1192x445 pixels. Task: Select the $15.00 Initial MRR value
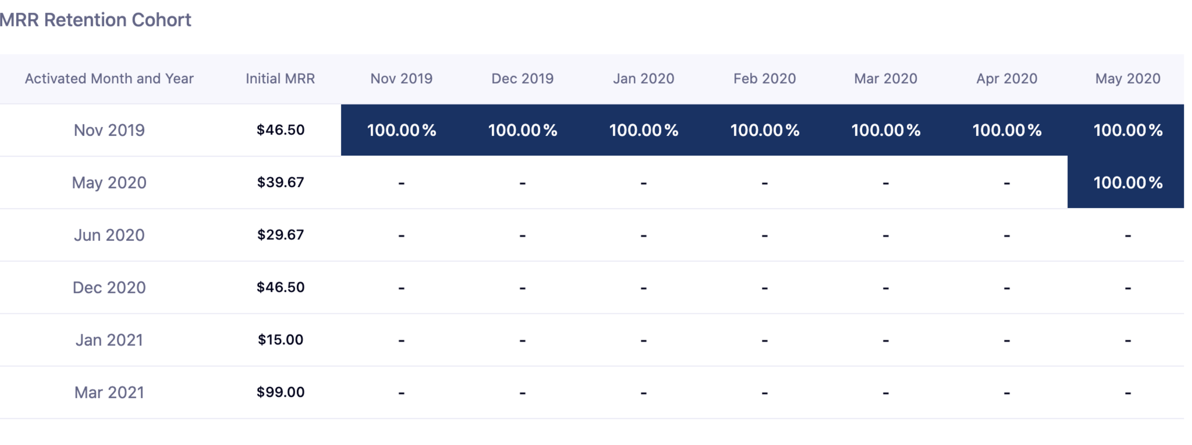click(281, 340)
